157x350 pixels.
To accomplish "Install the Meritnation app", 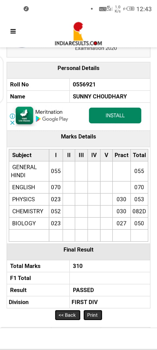I will coord(115,115).
